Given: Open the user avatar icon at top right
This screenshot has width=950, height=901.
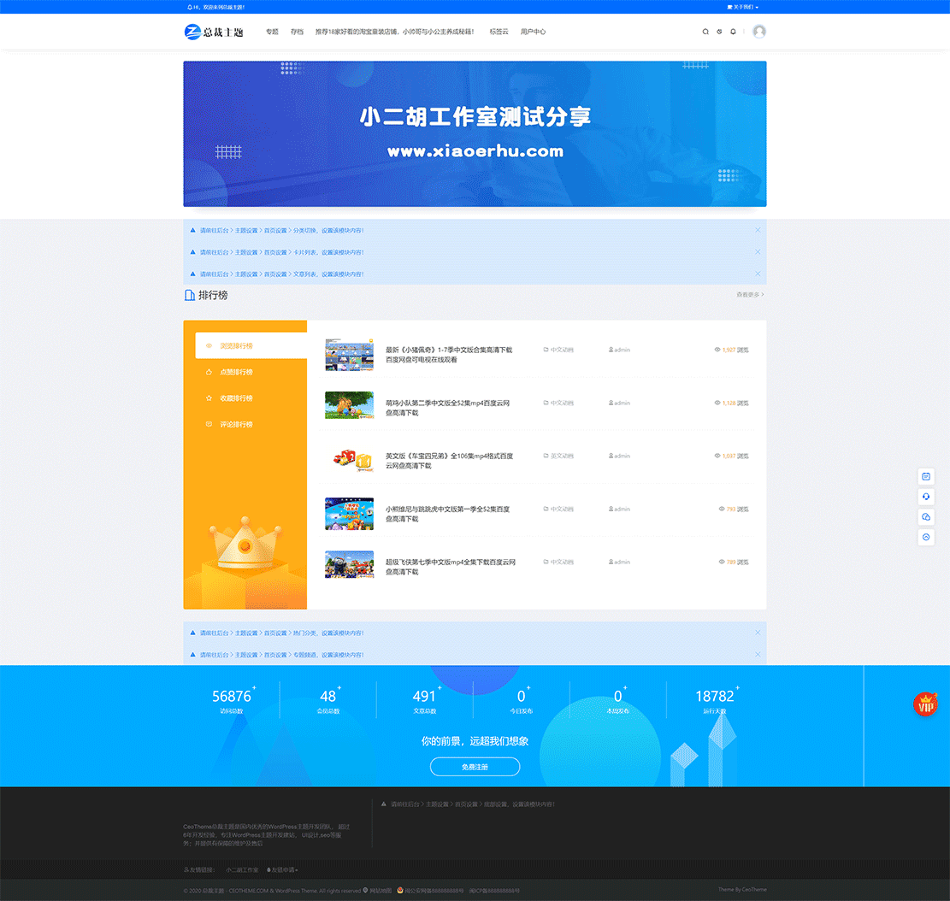Looking at the screenshot, I should coord(758,32).
